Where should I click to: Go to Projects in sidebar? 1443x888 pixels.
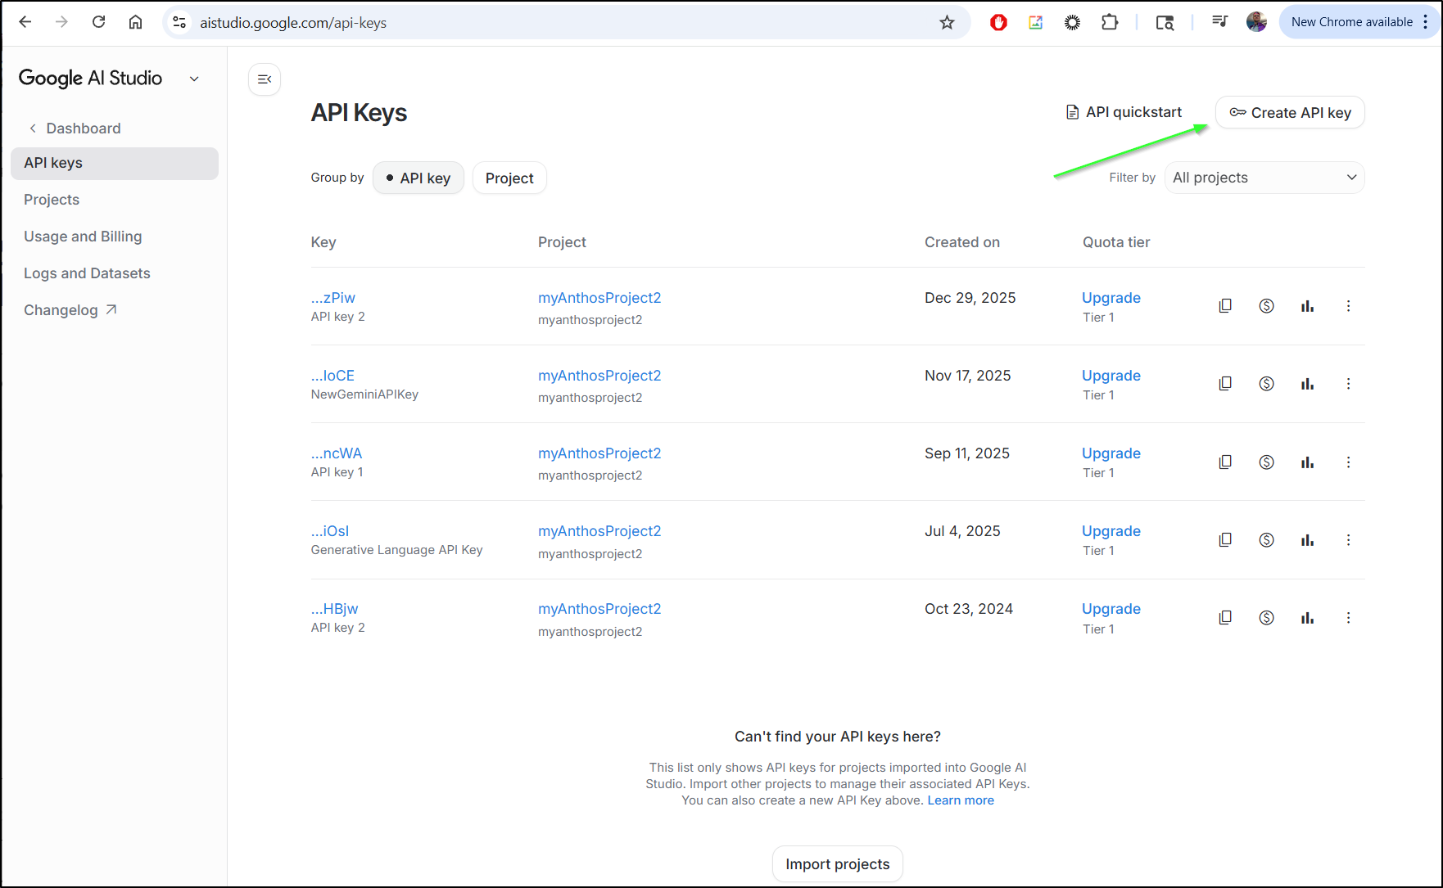click(52, 200)
